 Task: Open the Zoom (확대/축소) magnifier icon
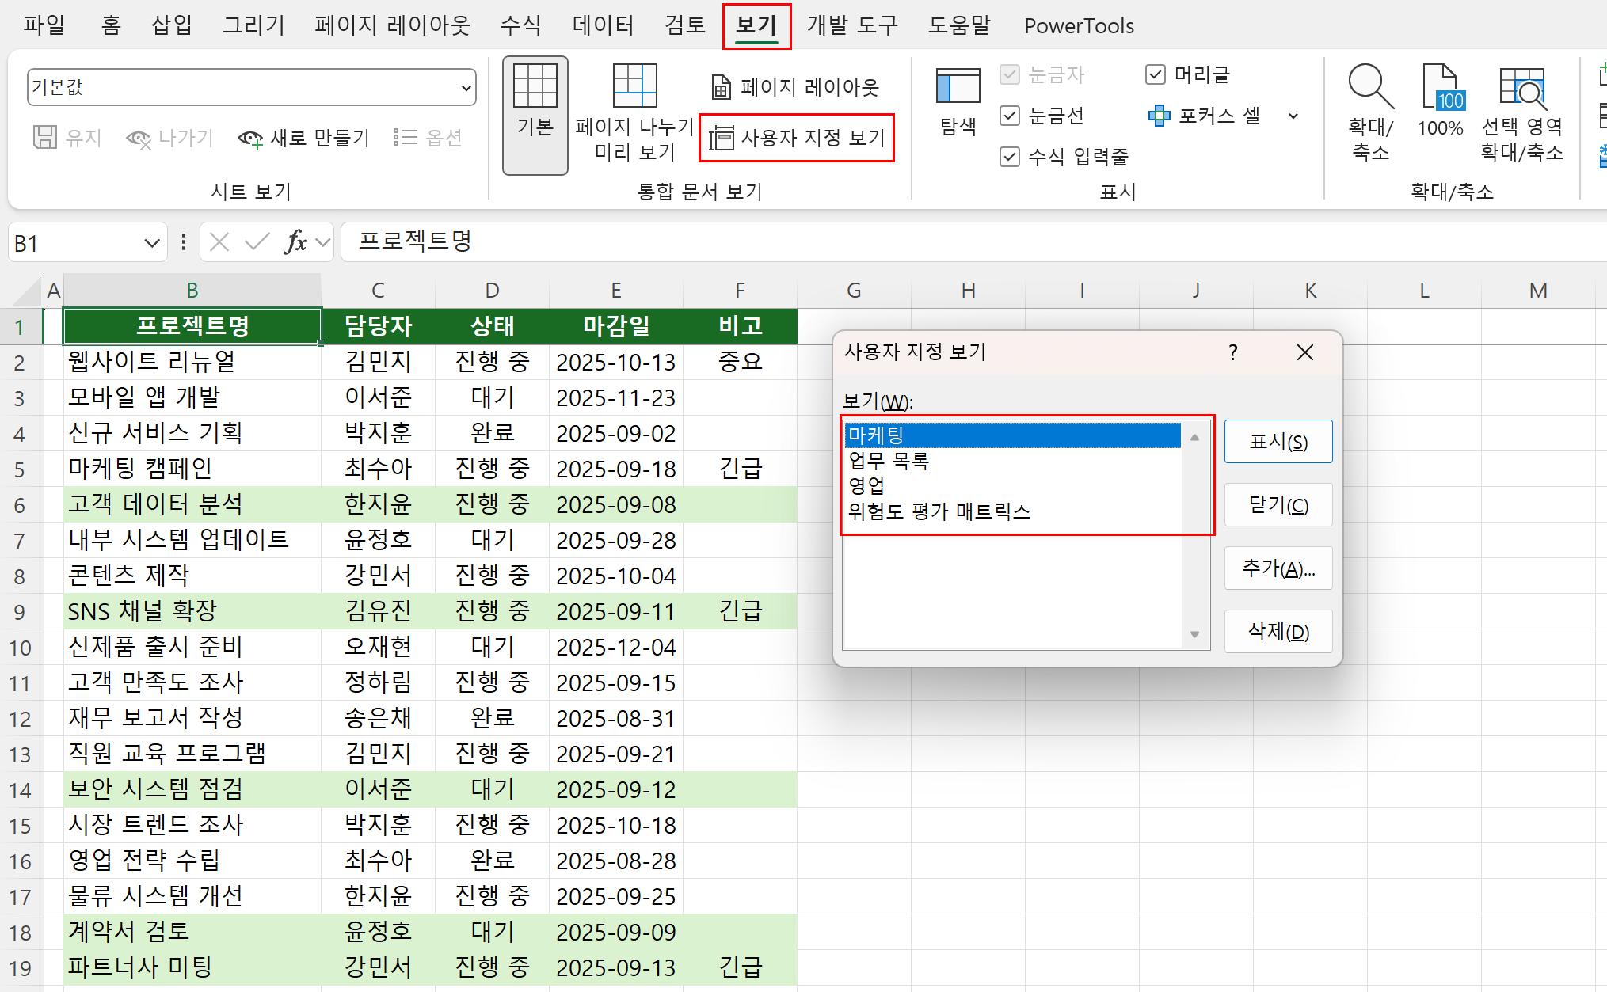point(1371,111)
